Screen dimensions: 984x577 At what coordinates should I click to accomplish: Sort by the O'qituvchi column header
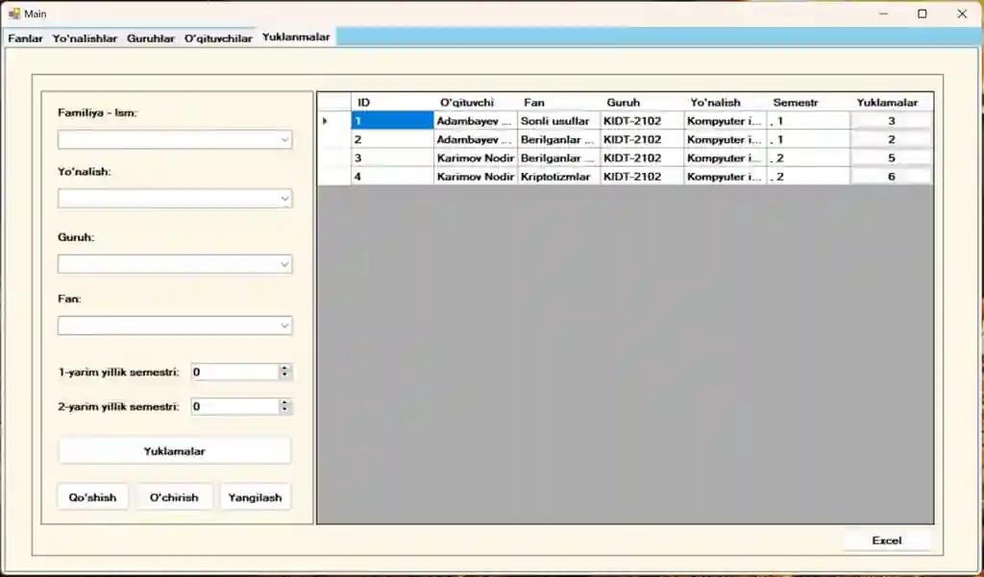(466, 103)
